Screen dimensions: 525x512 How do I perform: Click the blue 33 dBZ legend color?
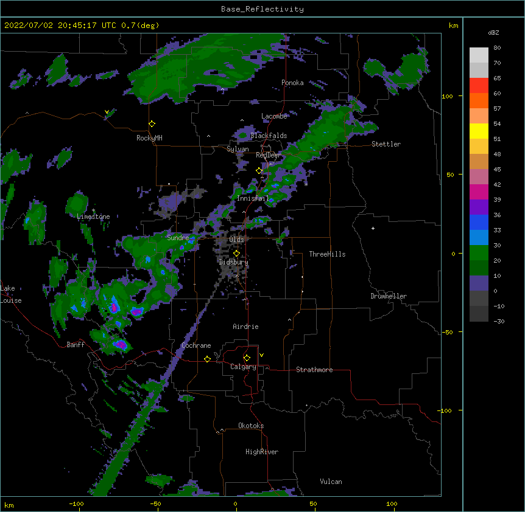click(x=479, y=222)
